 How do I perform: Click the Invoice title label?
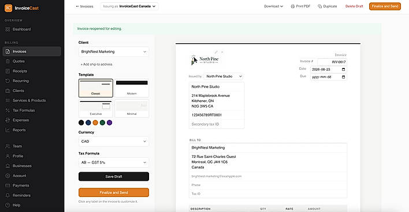[340, 55]
